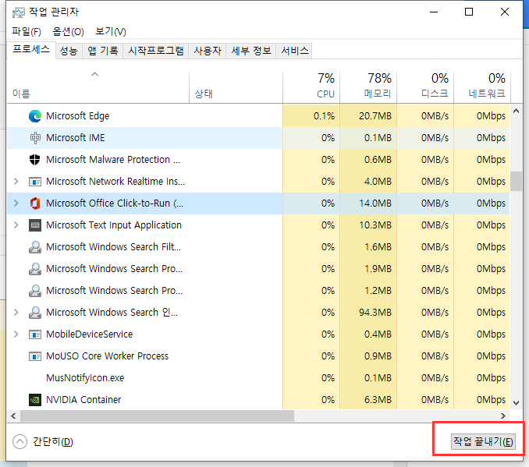Click 간단히(D) to show fewer details
Image resolution: width=529 pixels, height=467 pixels.
click(52, 442)
